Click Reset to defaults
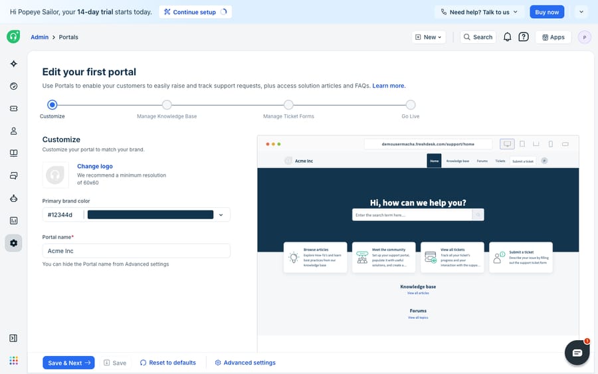 (x=168, y=363)
